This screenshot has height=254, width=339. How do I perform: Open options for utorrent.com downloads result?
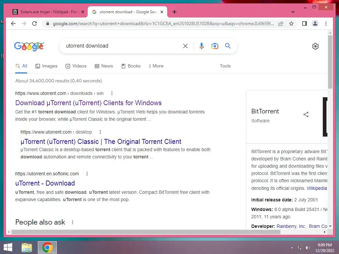tap(112, 93)
